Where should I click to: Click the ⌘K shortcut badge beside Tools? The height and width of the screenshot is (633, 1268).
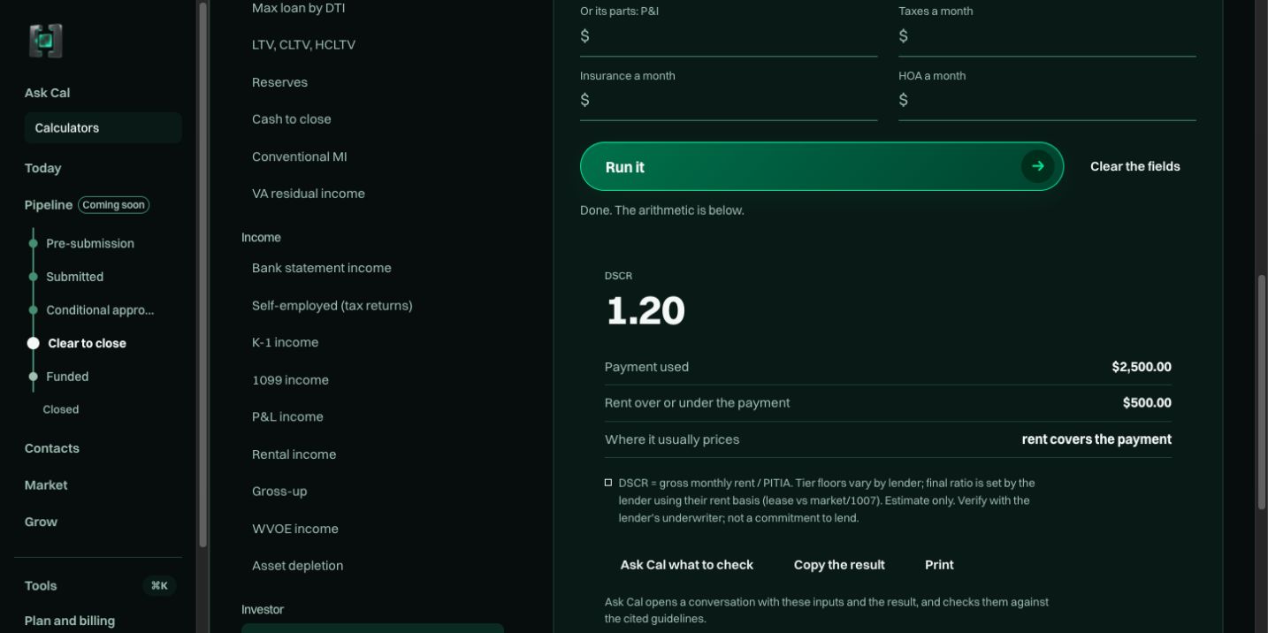point(159,585)
